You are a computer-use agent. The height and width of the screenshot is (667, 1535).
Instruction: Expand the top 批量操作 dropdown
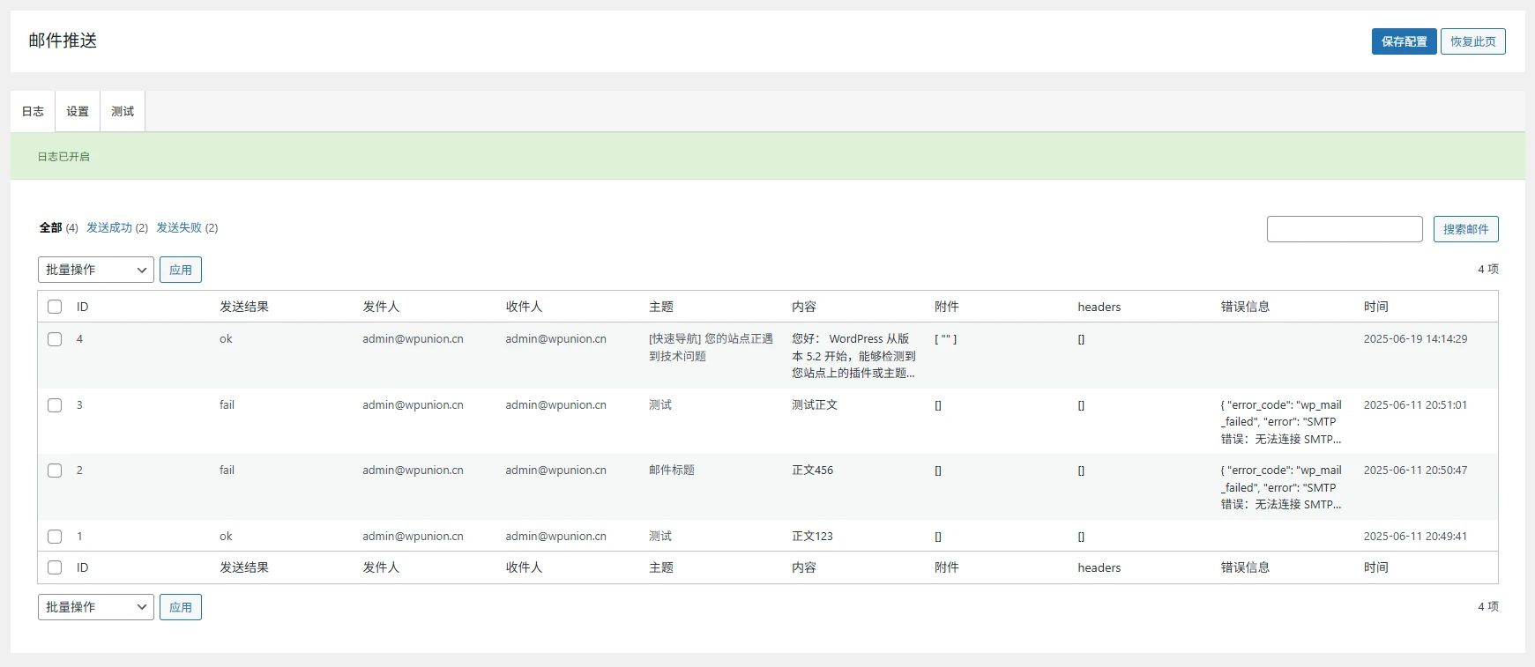point(96,270)
